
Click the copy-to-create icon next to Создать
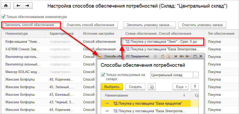(x=151, y=87)
